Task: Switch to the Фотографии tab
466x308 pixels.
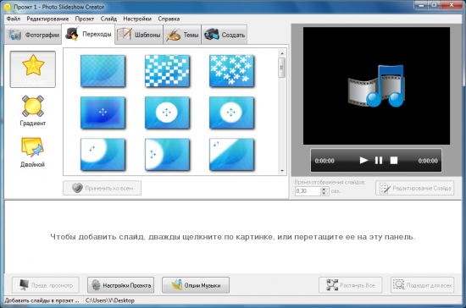Action: tap(33, 35)
